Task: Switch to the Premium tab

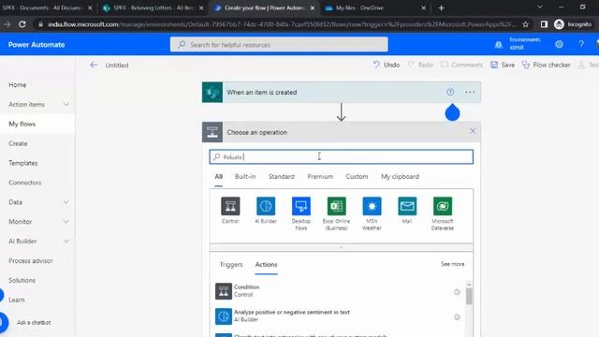Action: [x=320, y=177]
